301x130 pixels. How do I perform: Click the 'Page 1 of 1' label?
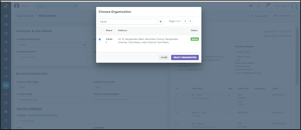click(x=175, y=21)
